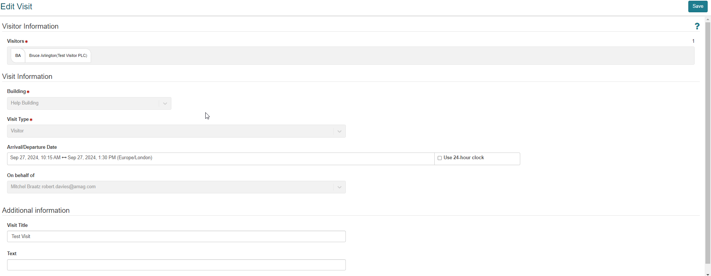The height and width of the screenshot is (276, 711).
Task: Click the vertical scrollbar thumb
Action: (708, 143)
